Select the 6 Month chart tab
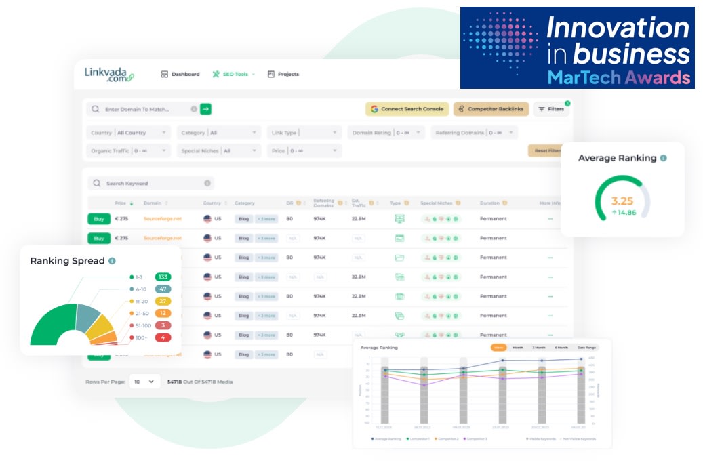This screenshot has width=703, height=471. coord(561,348)
